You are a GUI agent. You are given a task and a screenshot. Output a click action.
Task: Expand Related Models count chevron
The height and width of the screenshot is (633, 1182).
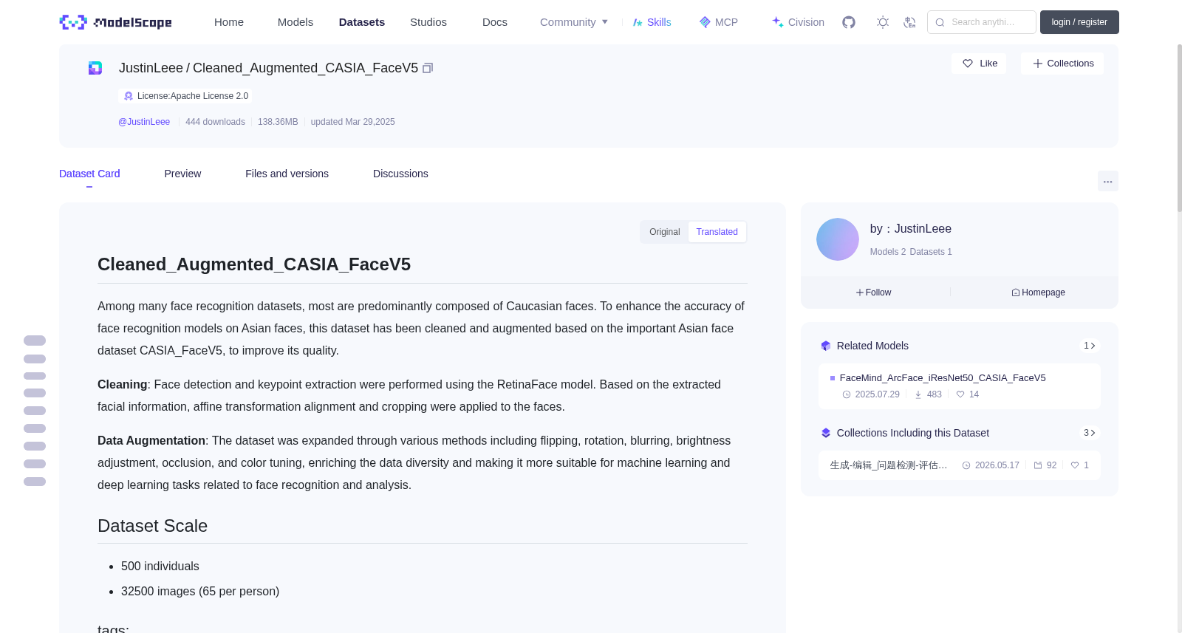click(x=1090, y=346)
